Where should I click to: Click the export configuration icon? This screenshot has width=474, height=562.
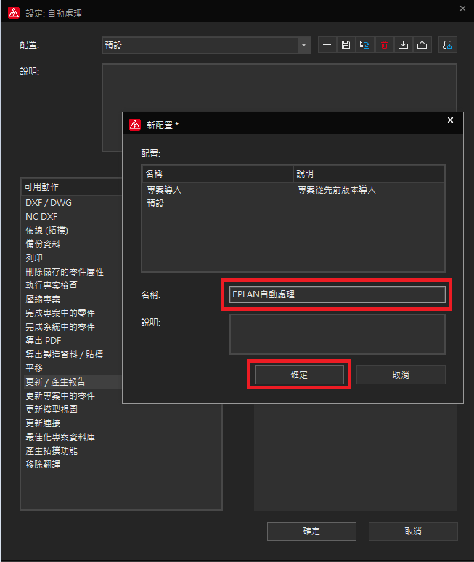[422, 45]
